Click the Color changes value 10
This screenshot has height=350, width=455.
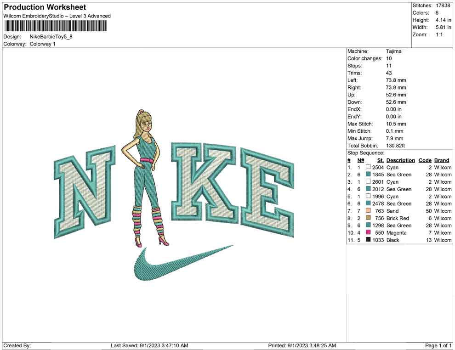click(388, 59)
